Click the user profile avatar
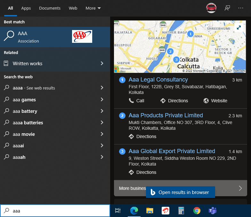Image resolution: width=251 pixels, height=217 pixels. coord(211,8)
